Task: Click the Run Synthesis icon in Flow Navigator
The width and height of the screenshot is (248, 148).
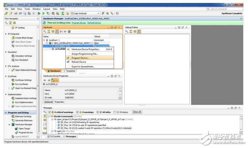Action: pyautogui.click(x=13, y=84)
